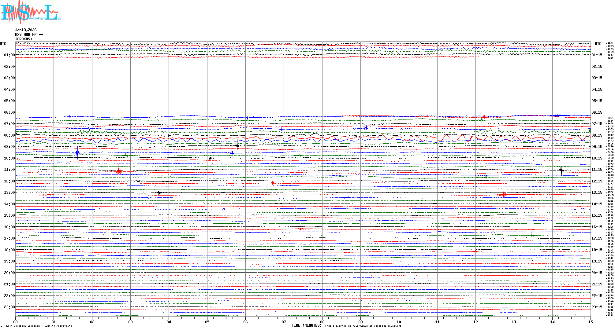Click the large red seismic spike near 11:00
615x330 pixels.
click(119, 171)
